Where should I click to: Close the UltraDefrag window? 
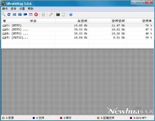point(149,2)
